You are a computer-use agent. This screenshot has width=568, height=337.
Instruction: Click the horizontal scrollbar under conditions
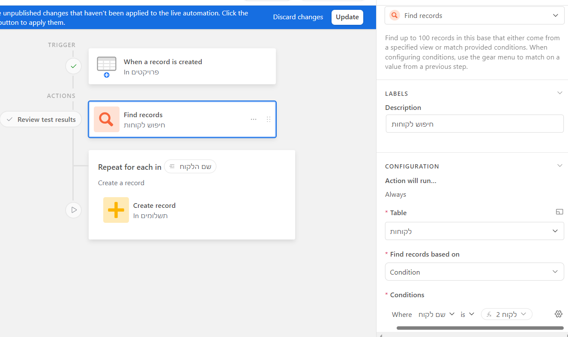[480, 328]
